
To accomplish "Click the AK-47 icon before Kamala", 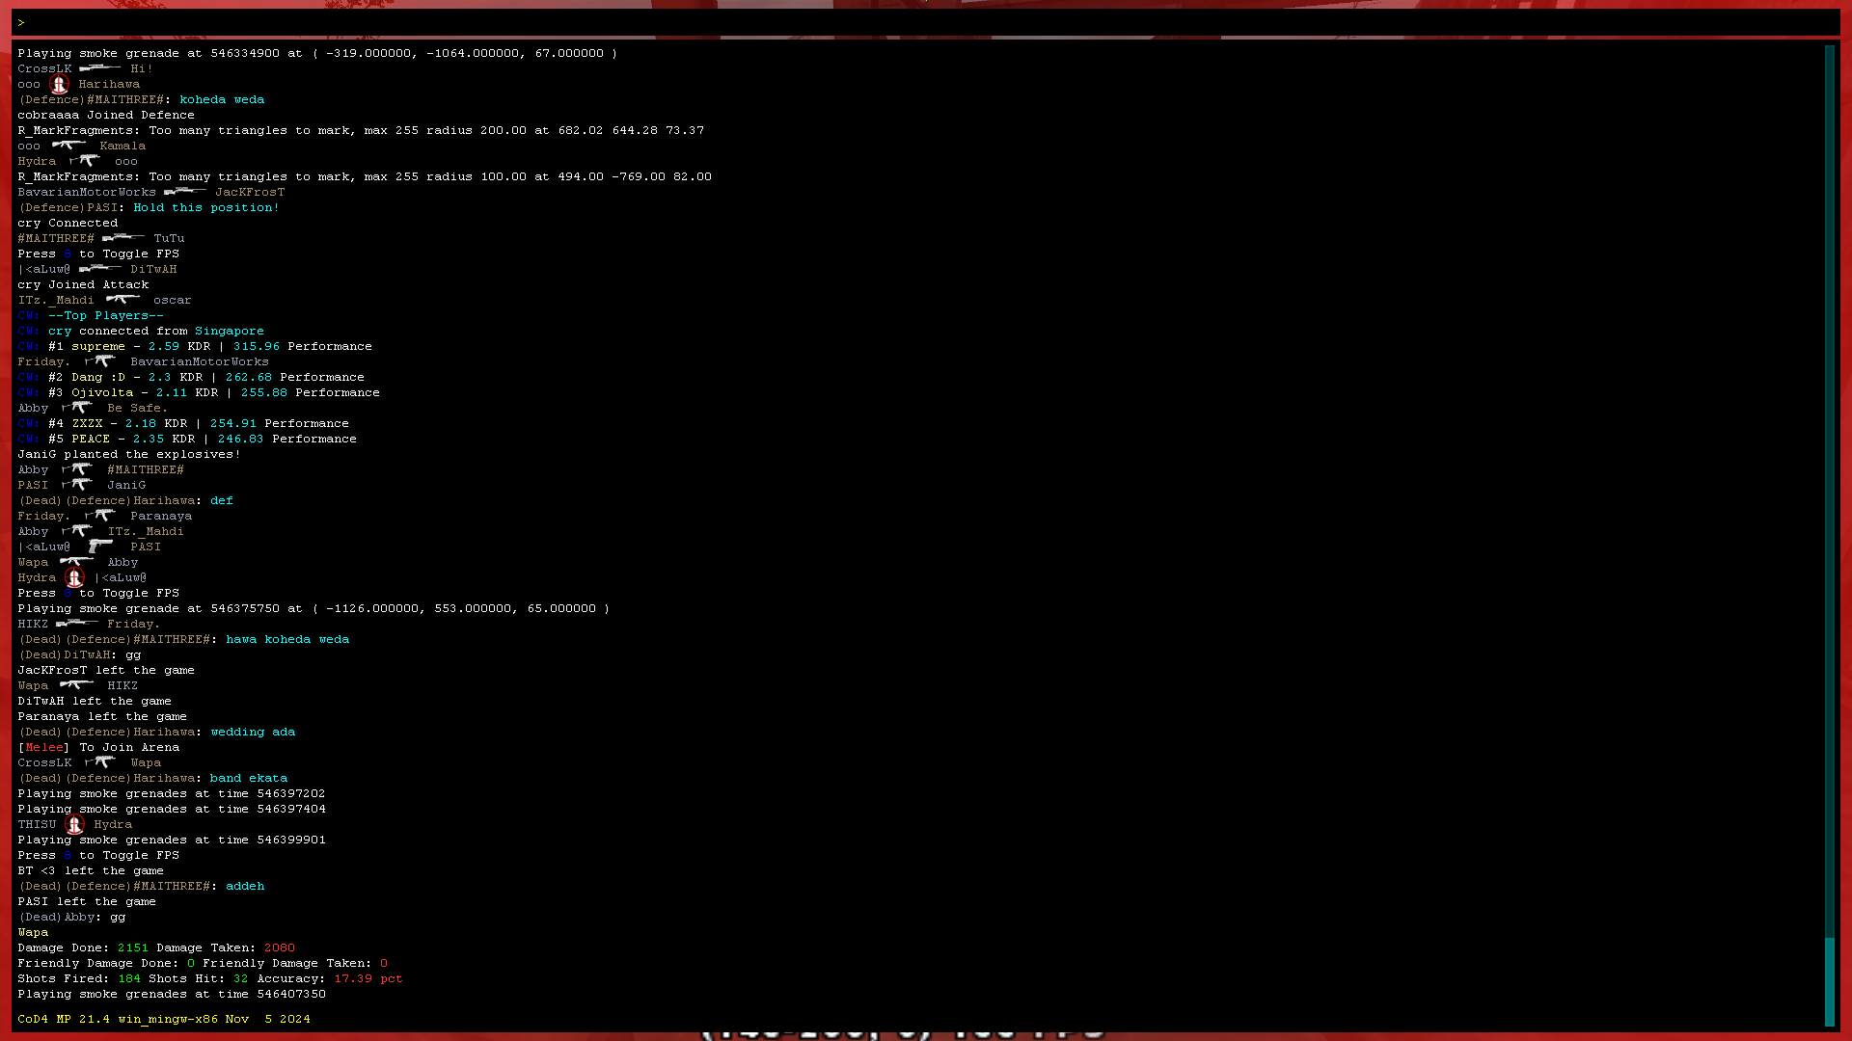I will [69, 146].
